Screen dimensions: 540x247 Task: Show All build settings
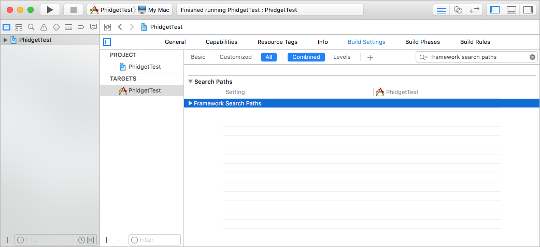(x=268, y=57)
